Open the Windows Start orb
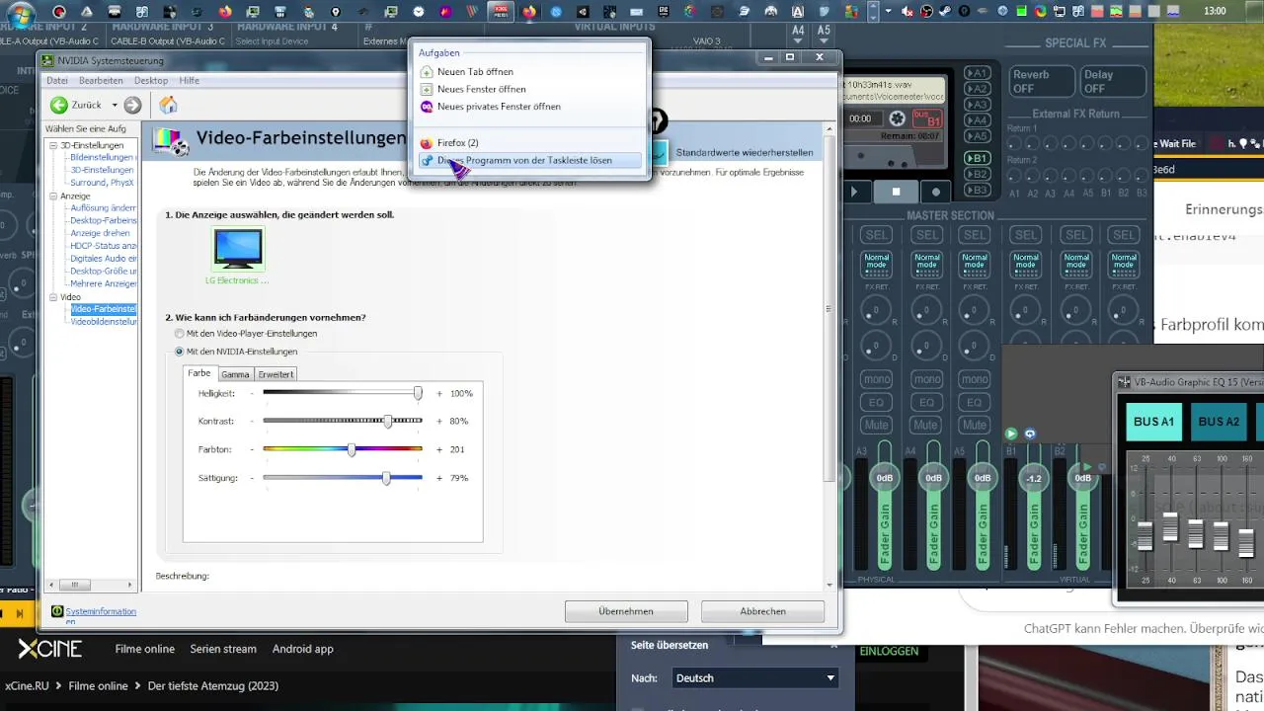Image resolution: width=1264 pixels, height=711 pixels. [x=20, y=13]
